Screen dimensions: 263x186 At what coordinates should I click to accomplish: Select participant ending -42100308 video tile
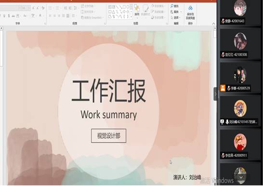240,44
